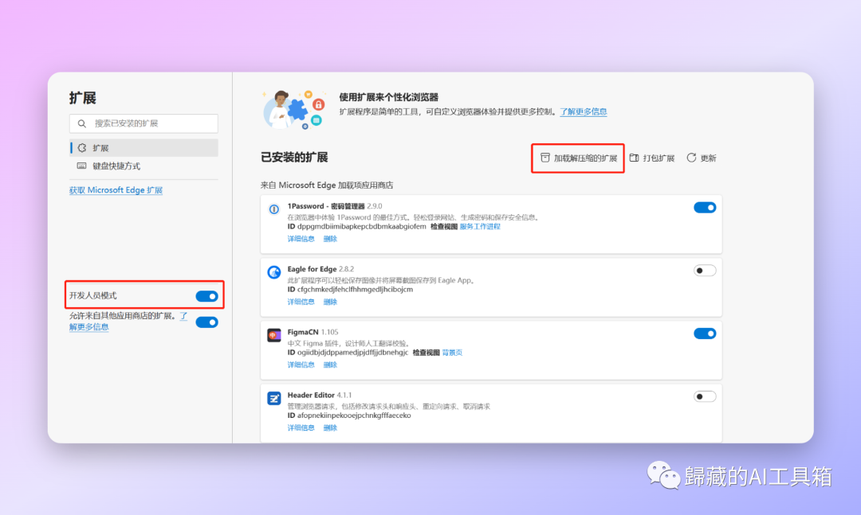Open the 获取 Microsoft Edge 扩展 link
This screenshot has width=861, height=515.
tap(116, 190)
